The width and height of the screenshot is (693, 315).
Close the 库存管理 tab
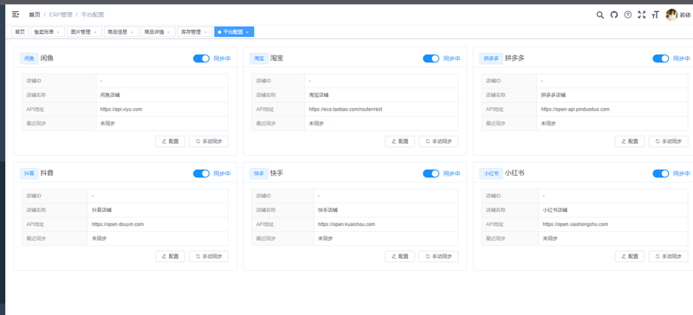tap(205, 32)
